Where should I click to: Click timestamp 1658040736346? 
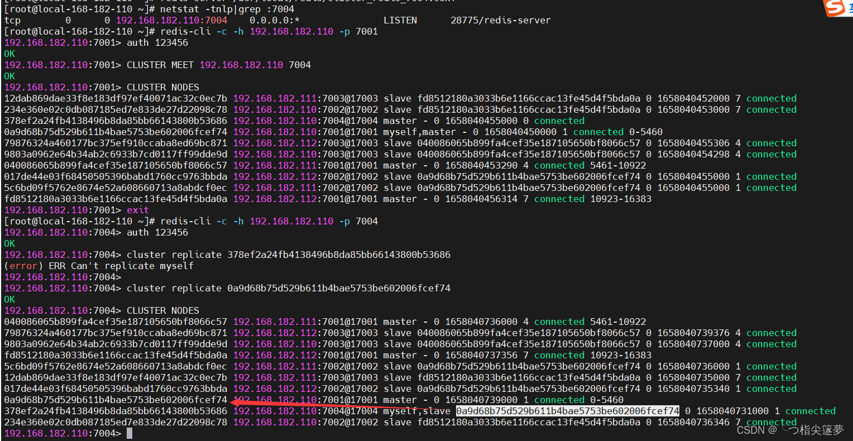click(x=693, y=422)
